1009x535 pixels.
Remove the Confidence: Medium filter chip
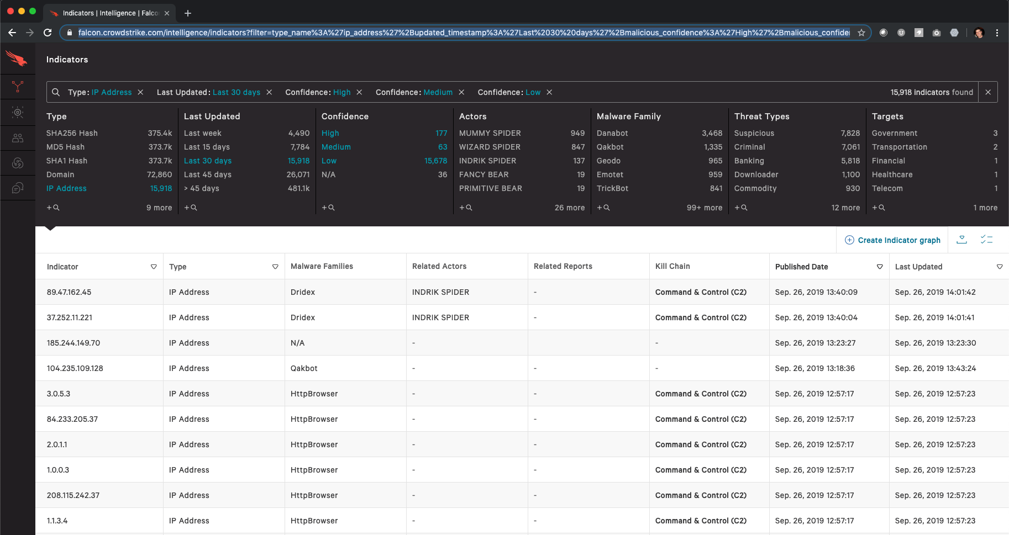click(461, 92)
